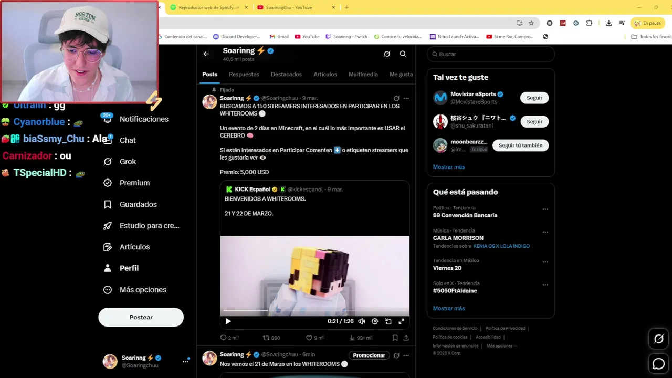Image resolution: width=672 pixels, height=378 pixels.
Task: Follow Movistar eSports
Action: coord(534,98)
